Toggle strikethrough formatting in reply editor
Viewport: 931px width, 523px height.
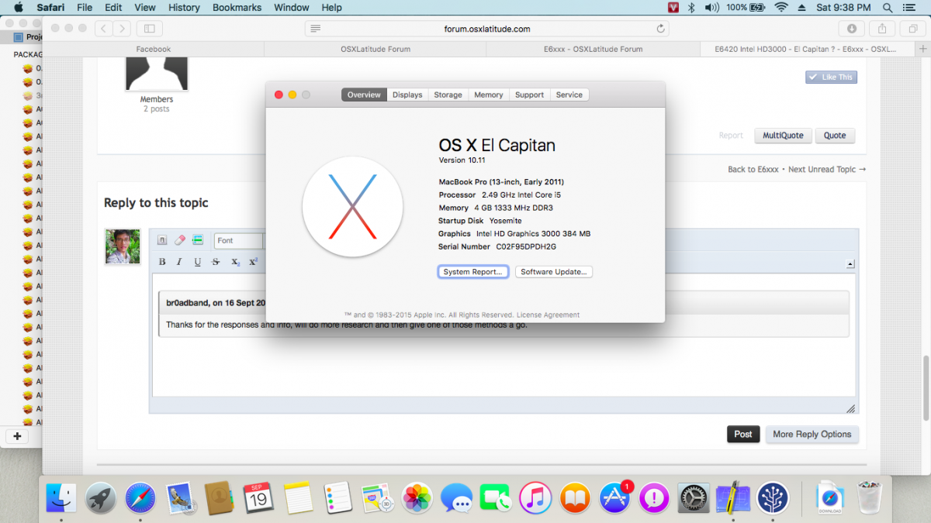click(x=216, y=262)
